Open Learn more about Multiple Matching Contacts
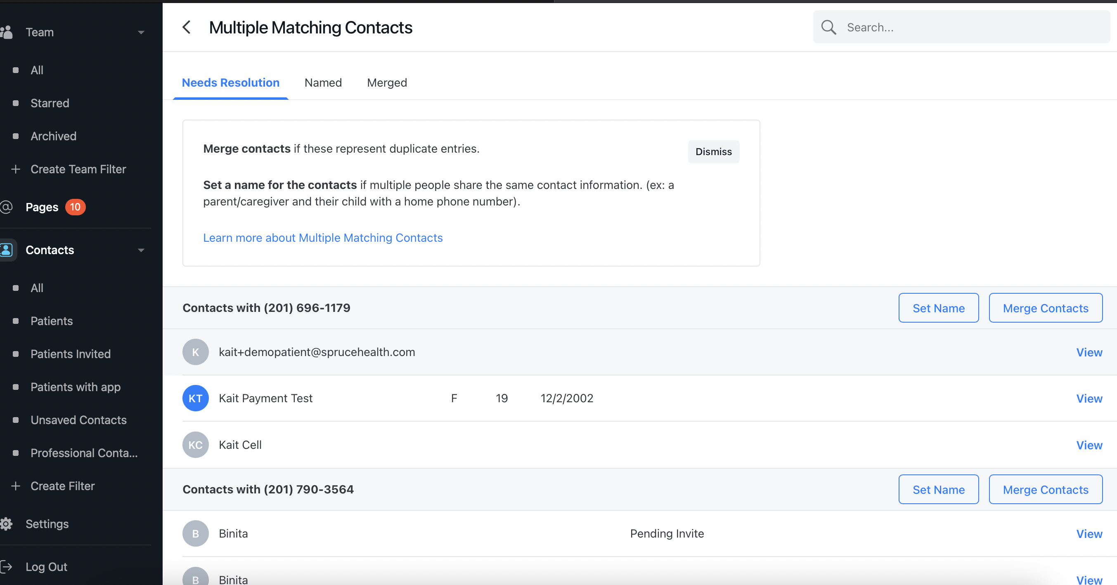The image size is (1117, 585). pyautogui.click(x=323, y=238)
